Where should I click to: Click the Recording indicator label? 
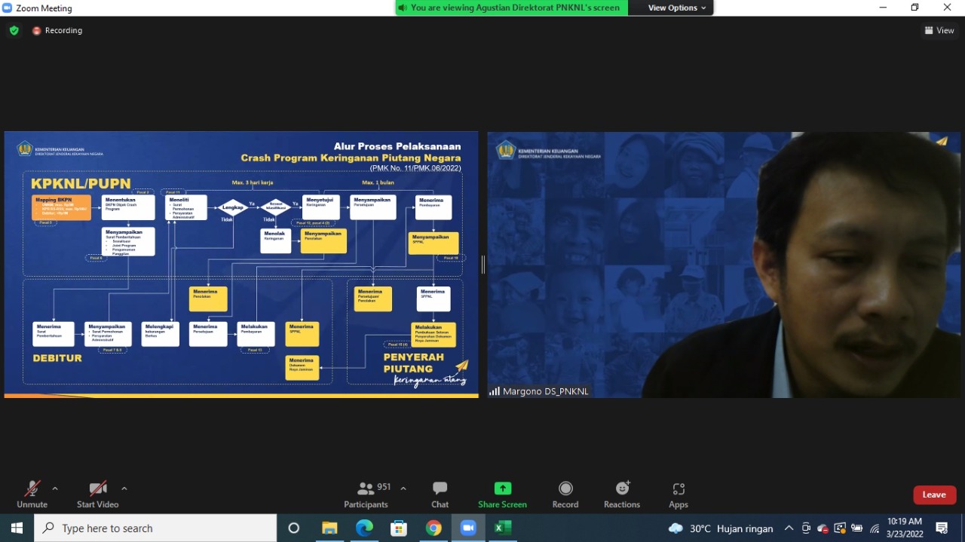pos(63,31)
